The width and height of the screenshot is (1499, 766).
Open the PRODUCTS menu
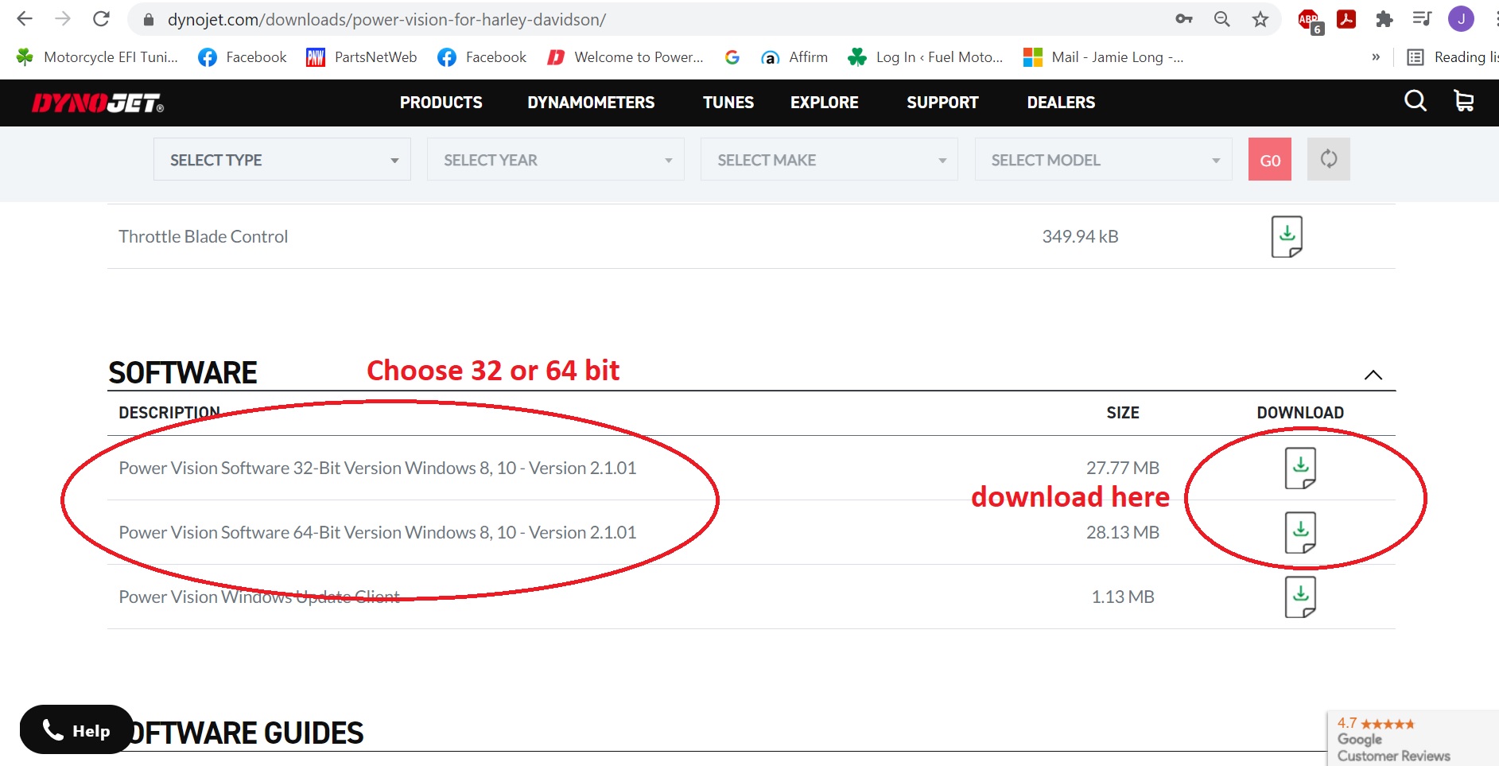point(441,103)
